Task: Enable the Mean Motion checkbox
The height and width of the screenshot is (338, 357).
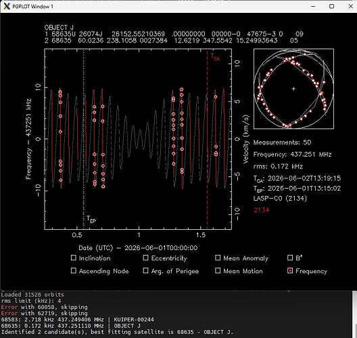Action: click(x=218, y=270)
